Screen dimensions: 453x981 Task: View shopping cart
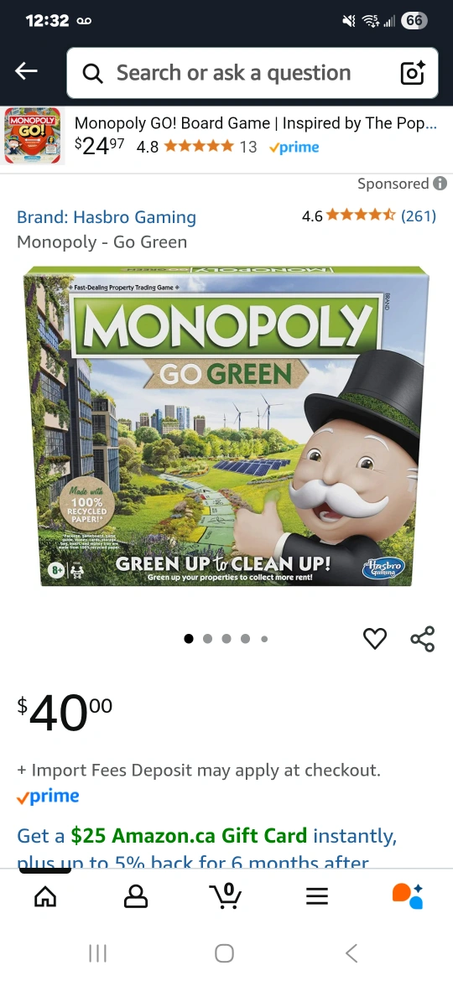click(x=226, y=896)
